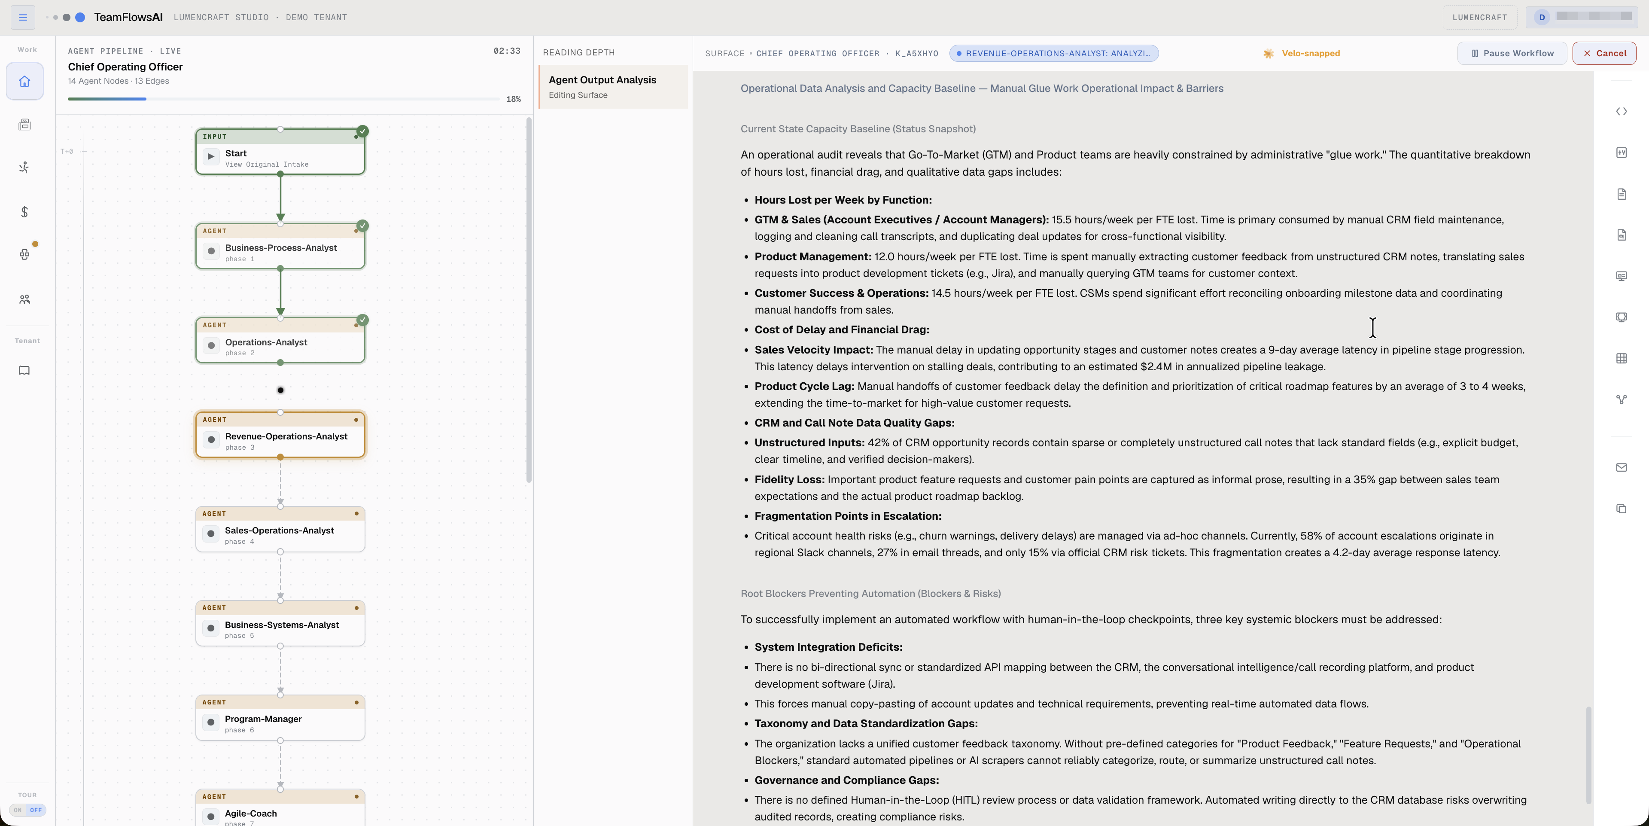Viewport: 1649px width, 826px height.
Task: Click the pipeline canvas vertical scrollbar
Action: [x=529, y=300]
